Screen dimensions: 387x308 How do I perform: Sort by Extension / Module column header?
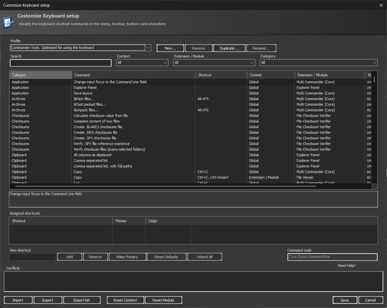[x=329, y=75]
